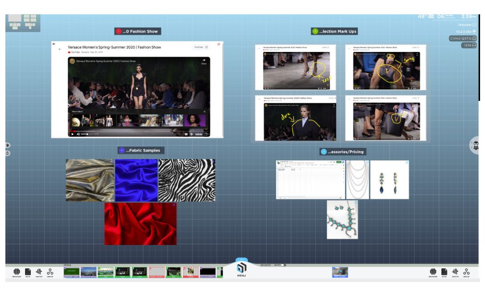Screen dimensions: 485x290
Task: Click the speaker icon atop the Versace video window
Action: (x=54, y=44)
